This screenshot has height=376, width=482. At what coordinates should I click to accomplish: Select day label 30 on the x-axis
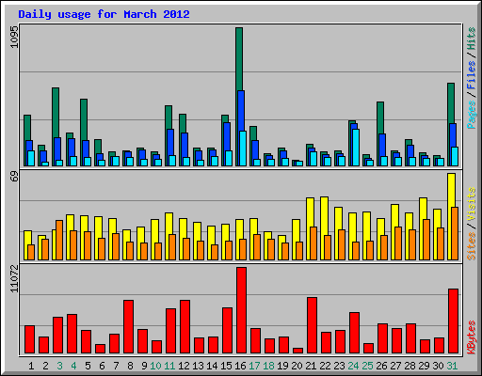[438, 366]
